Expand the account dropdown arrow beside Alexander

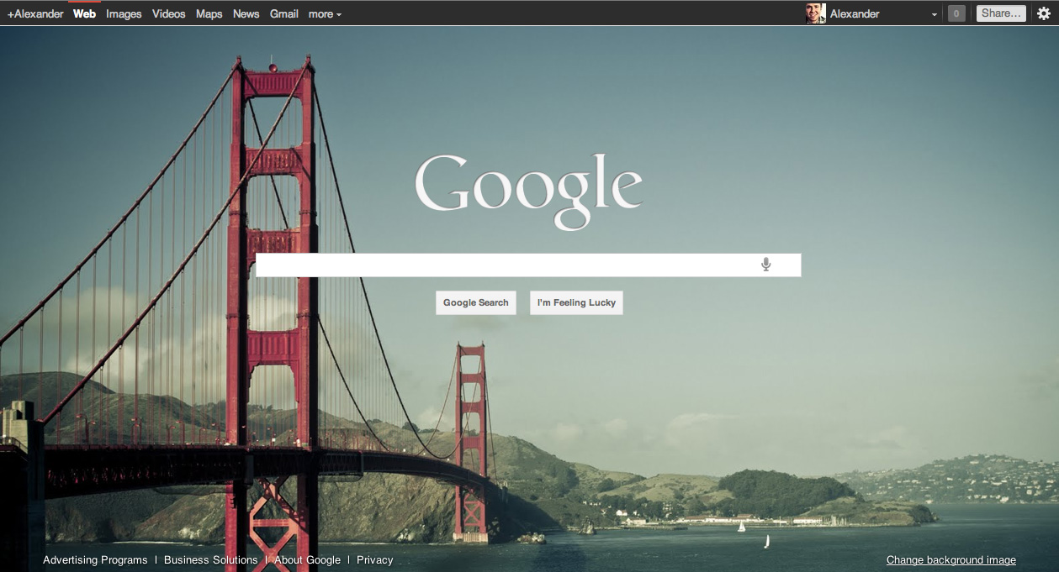point(935,14)
